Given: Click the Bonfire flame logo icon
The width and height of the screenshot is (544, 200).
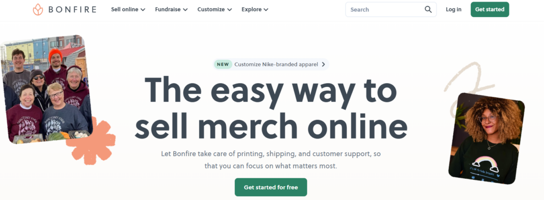Looking at the screenshot, I should (38, 10).
